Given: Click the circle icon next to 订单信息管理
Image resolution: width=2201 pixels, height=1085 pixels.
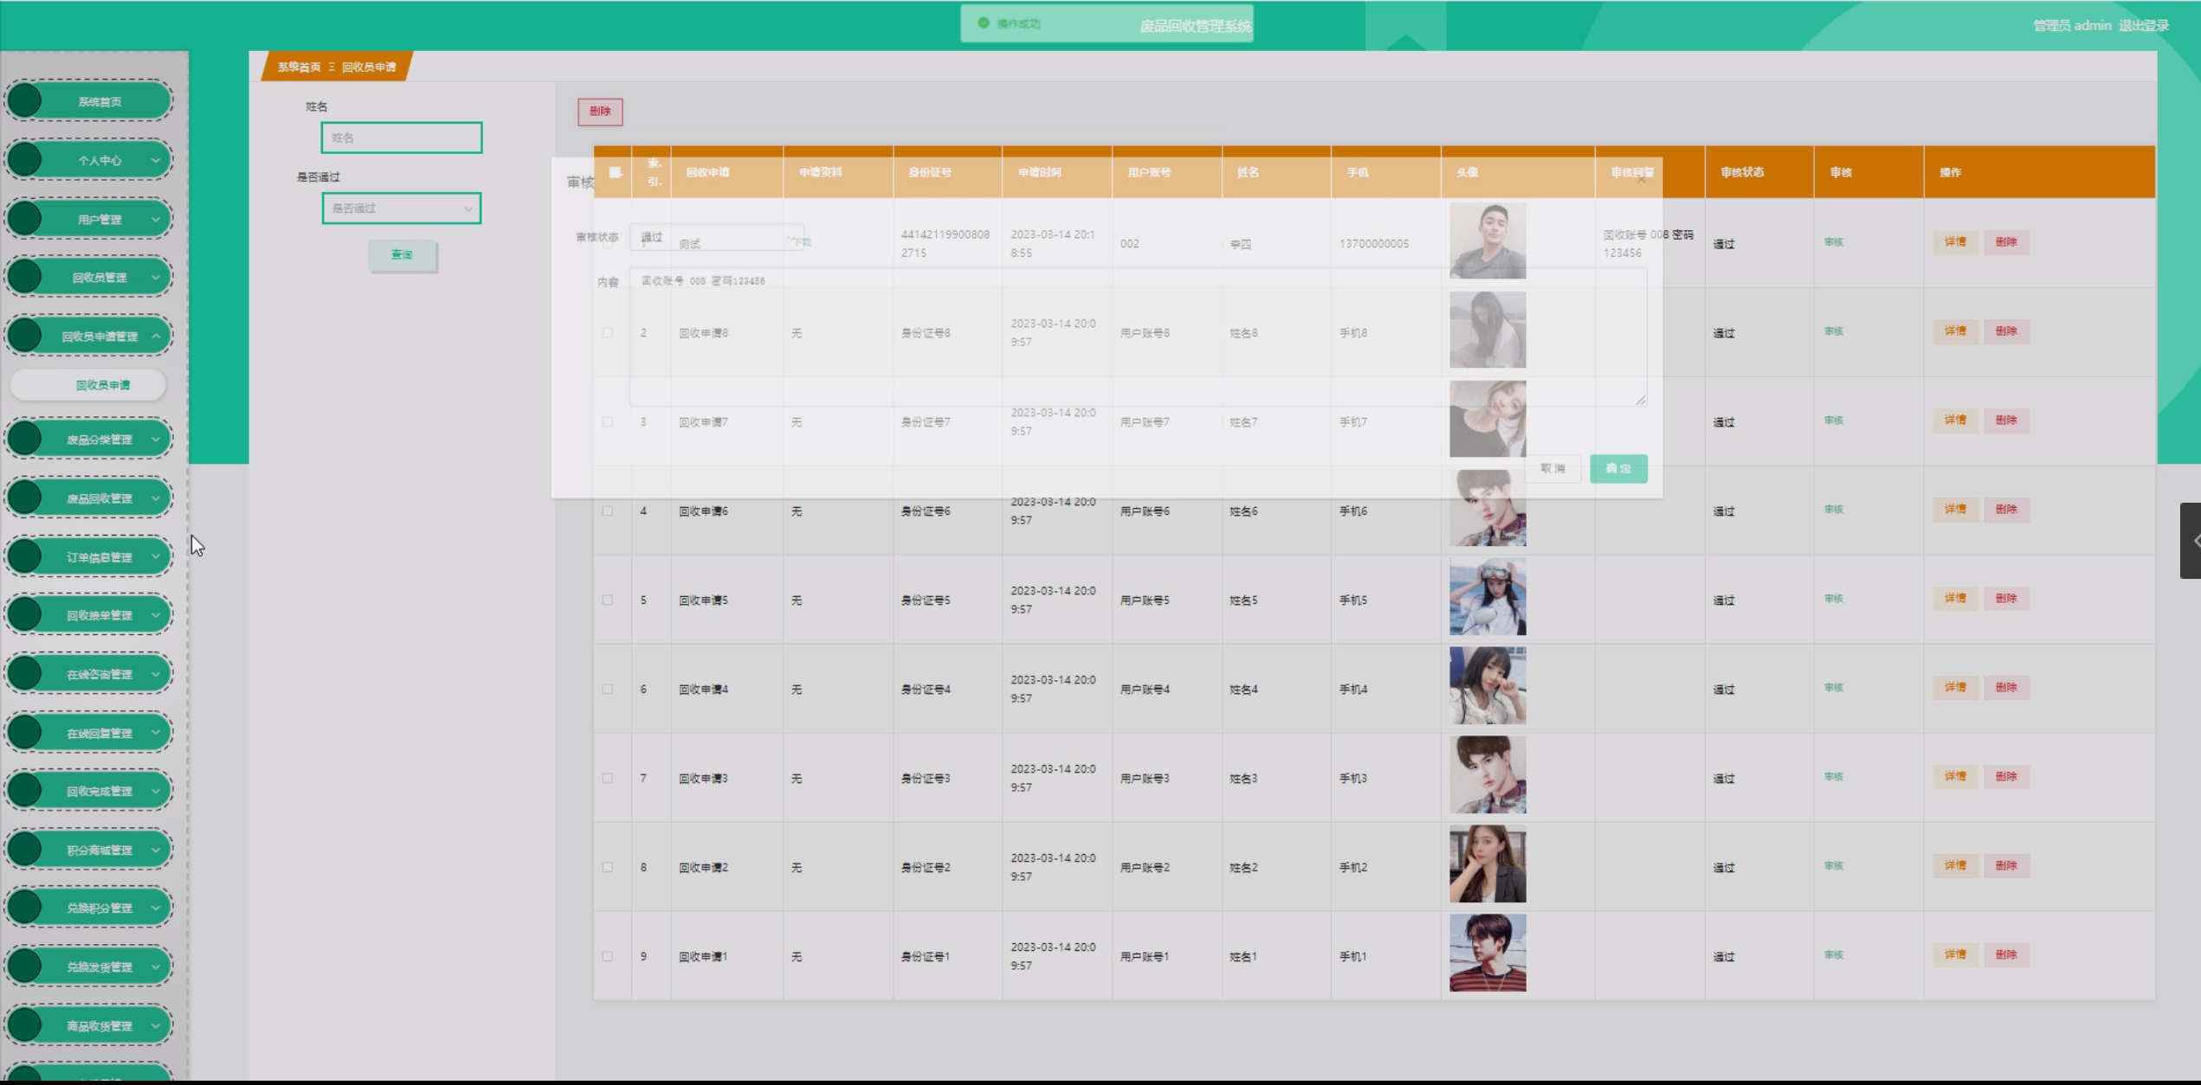Looking at the screenshot, I should pos(25,556).
